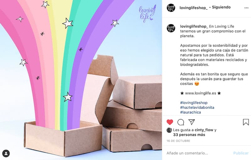This screenshot has width=251, height=160.
Task: Click small liker avatar thumbnail
Action: [169, 130]
